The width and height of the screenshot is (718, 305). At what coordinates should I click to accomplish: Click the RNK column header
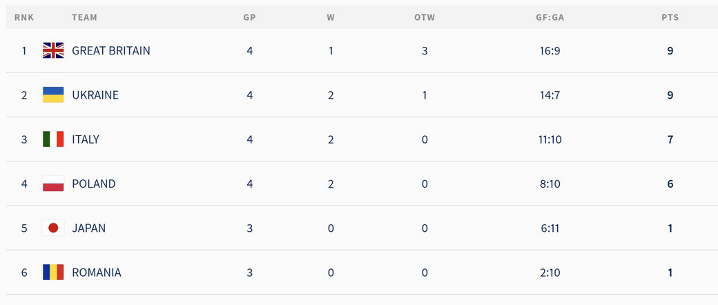coord(24,17)
